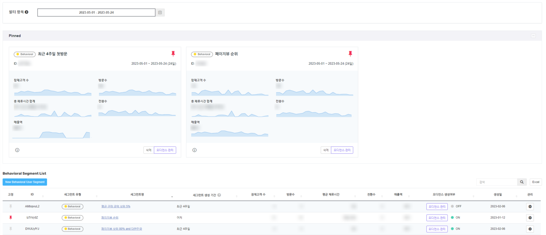Screen dimensions: 546x235
Task: Open the calendar icon next to date filter
Action: click(x=160, y=12)
